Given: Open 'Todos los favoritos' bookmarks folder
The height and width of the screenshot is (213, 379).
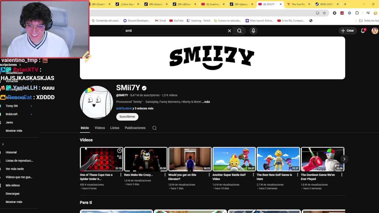Looking at the screenshot, I should tap(369, 21).
